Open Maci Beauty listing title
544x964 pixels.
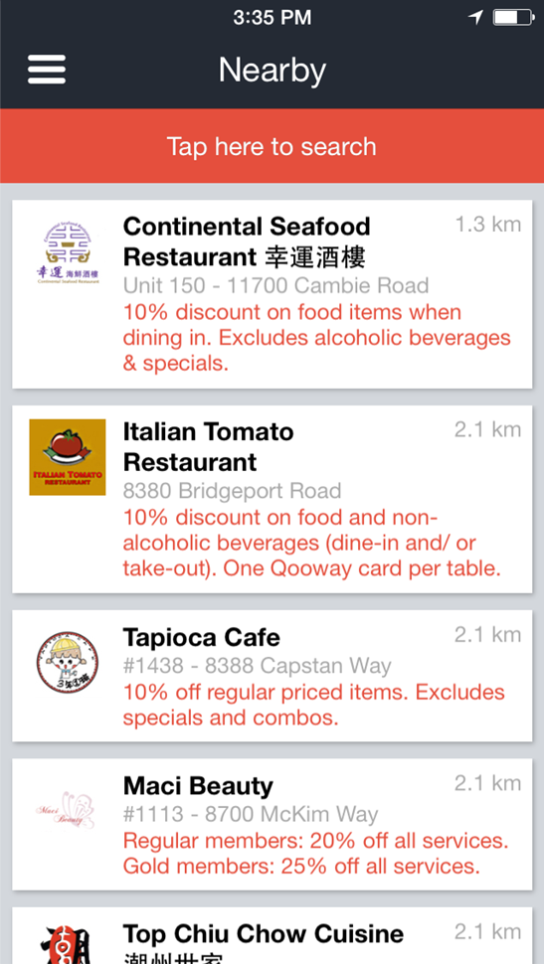(198, 786)
